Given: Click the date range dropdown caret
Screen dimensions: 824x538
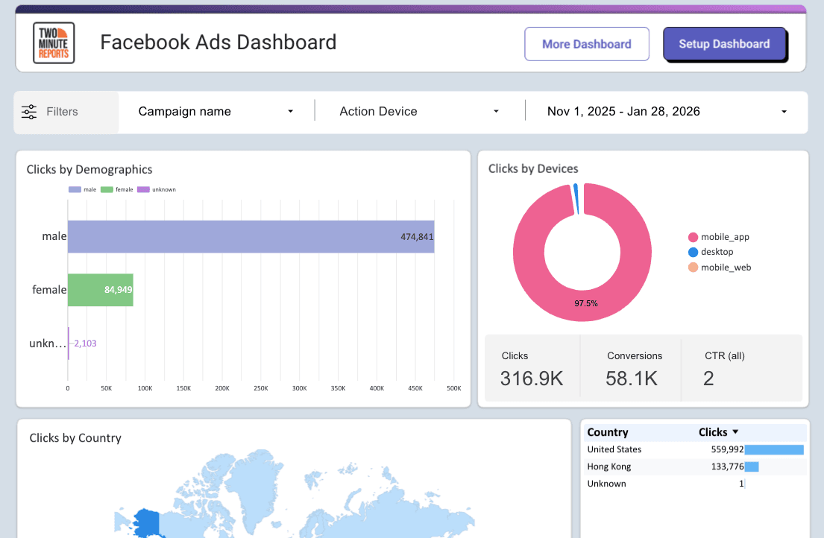Looking at the screenshot, I should (784, 111).
